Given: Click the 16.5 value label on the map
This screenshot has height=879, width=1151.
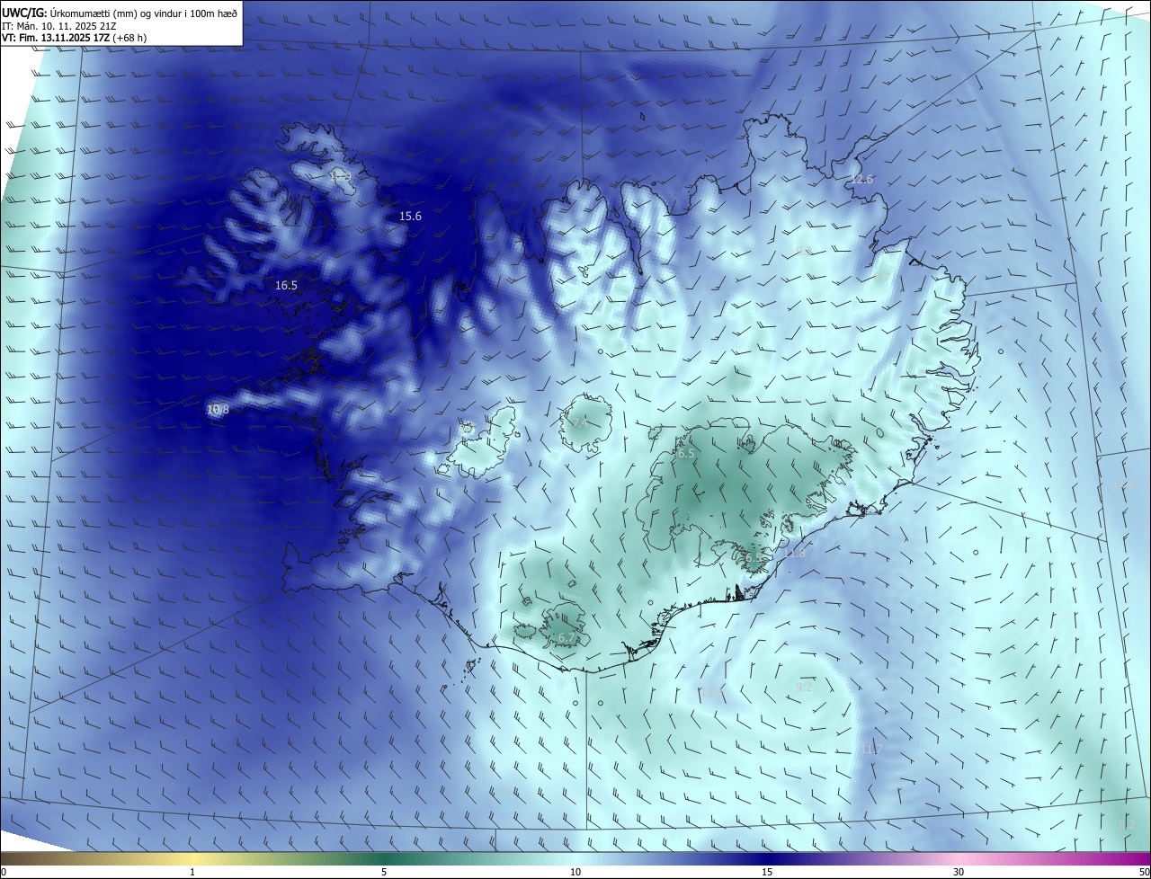Looking at the screenshot, I should [286, 285].
